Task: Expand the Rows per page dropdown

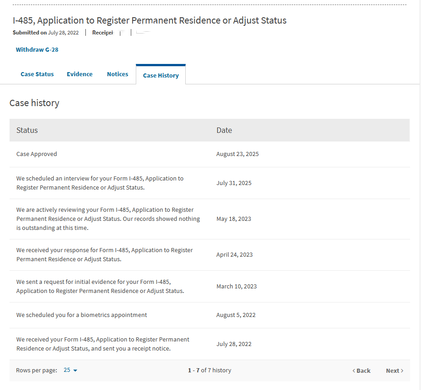Action: tap(70, 370)
